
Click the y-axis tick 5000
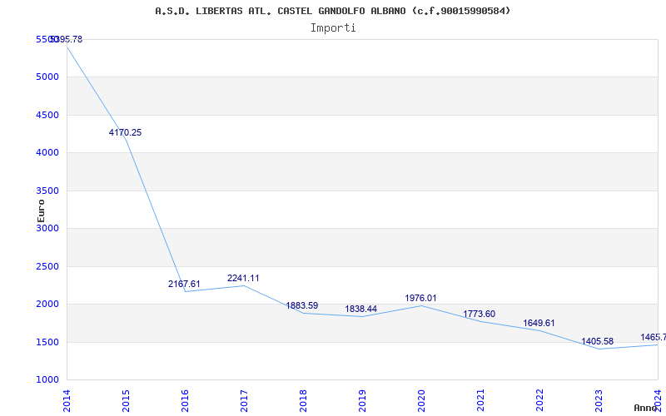[x=47, y=77]
